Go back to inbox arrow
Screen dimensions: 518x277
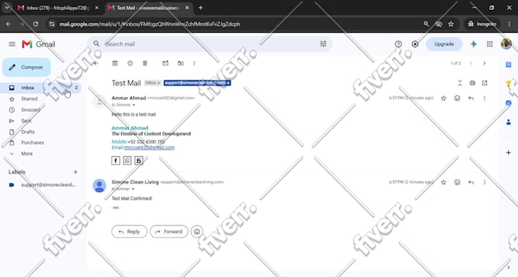click(x=96, y=63)
